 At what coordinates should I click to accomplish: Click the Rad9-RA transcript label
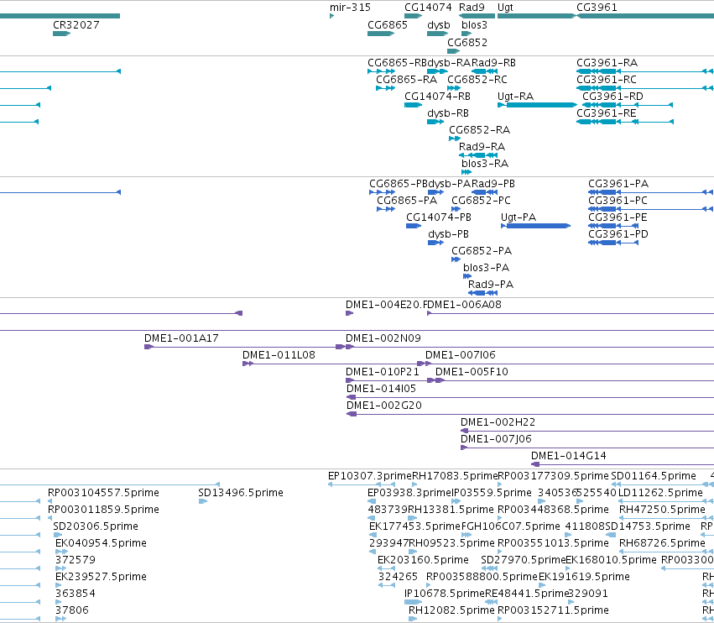click(482, 147)
